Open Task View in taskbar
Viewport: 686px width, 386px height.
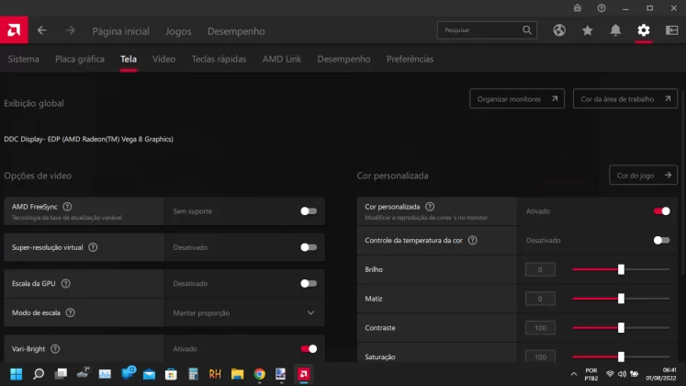[x=61, y=374]
